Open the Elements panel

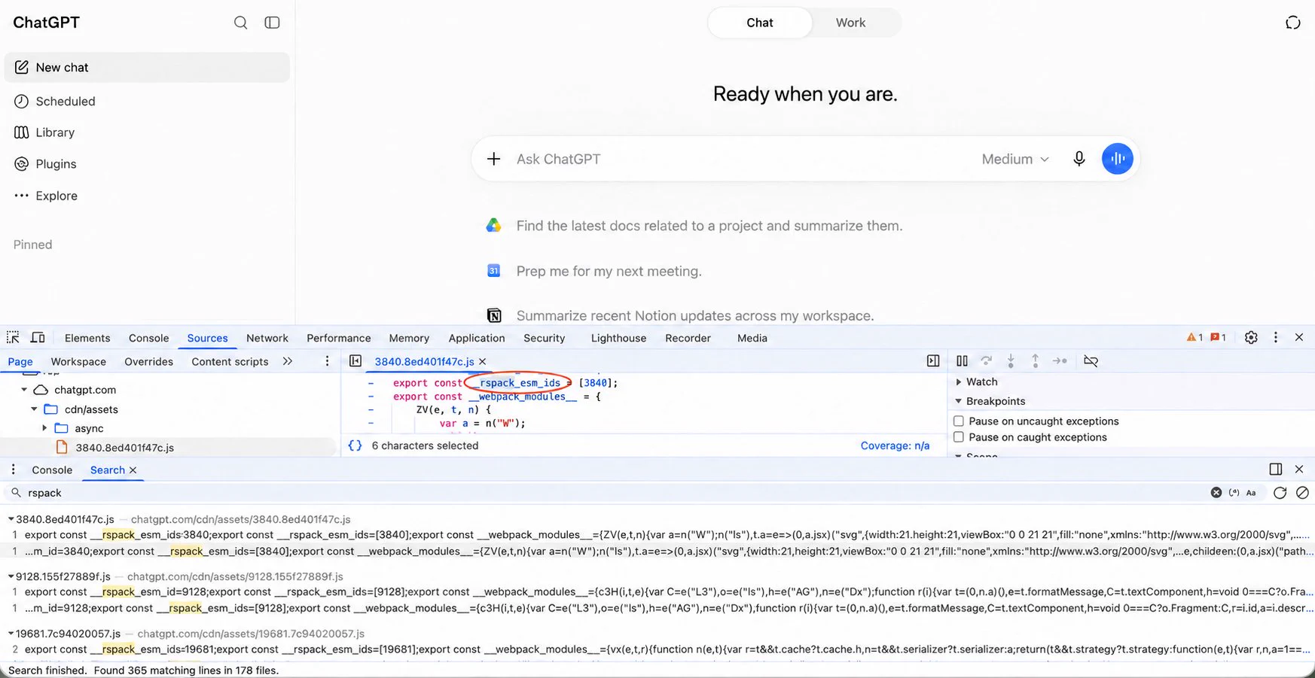pos(87,338)
